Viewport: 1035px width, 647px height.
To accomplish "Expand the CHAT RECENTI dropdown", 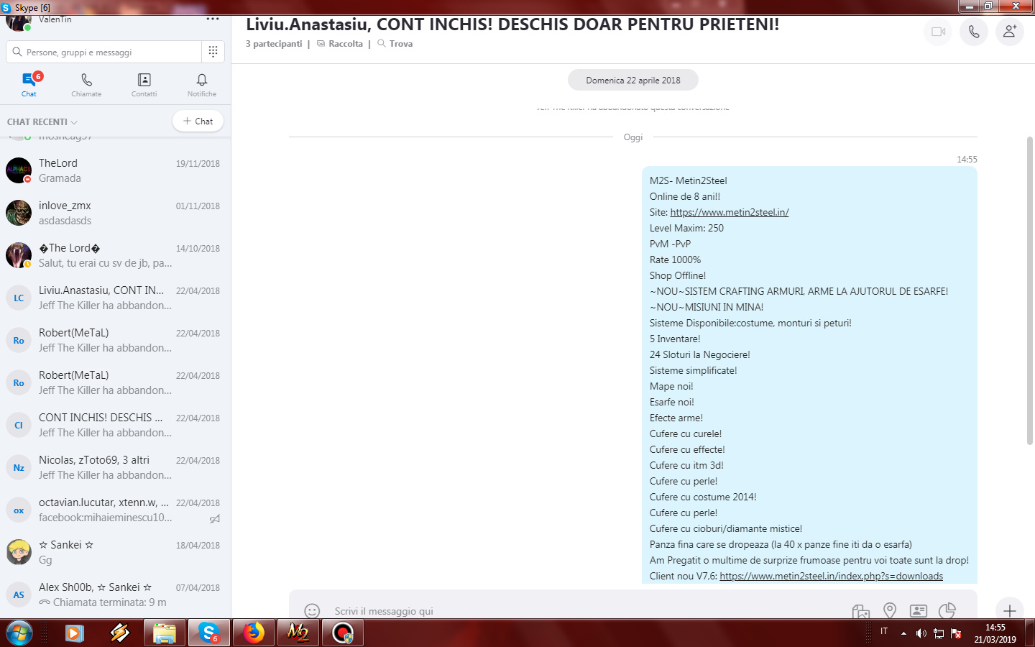I will point(42,121).
